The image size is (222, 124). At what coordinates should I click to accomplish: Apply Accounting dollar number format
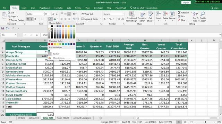point(105,19)
